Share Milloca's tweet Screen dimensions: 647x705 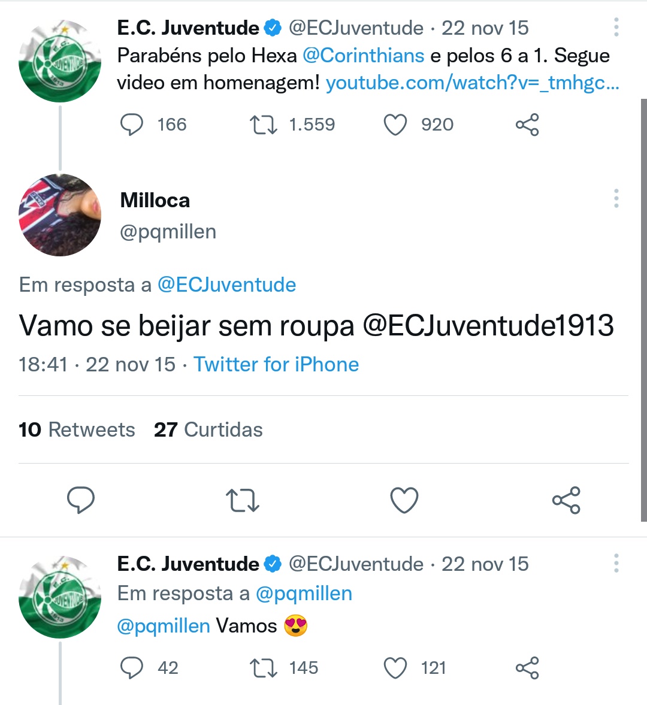(x=566, y=500)
